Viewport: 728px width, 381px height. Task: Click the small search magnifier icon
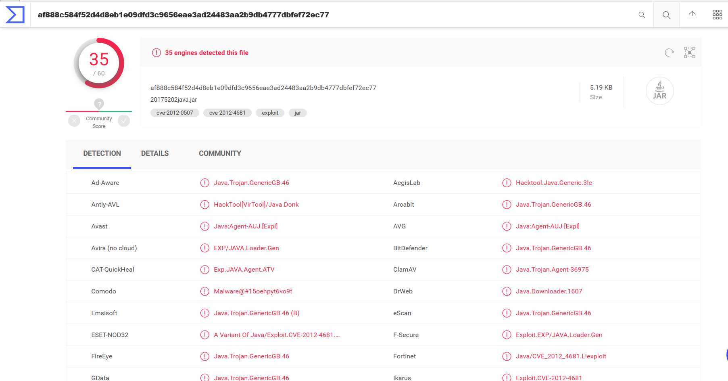[x=642, y=15]
